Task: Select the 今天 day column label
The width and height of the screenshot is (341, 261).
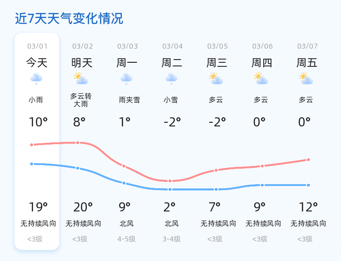Action: pos(37,63)
